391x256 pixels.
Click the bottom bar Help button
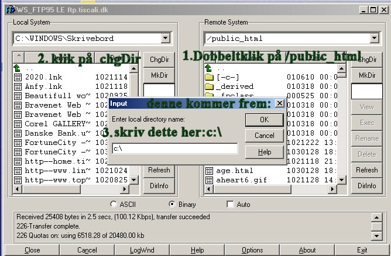pos(197,250)
